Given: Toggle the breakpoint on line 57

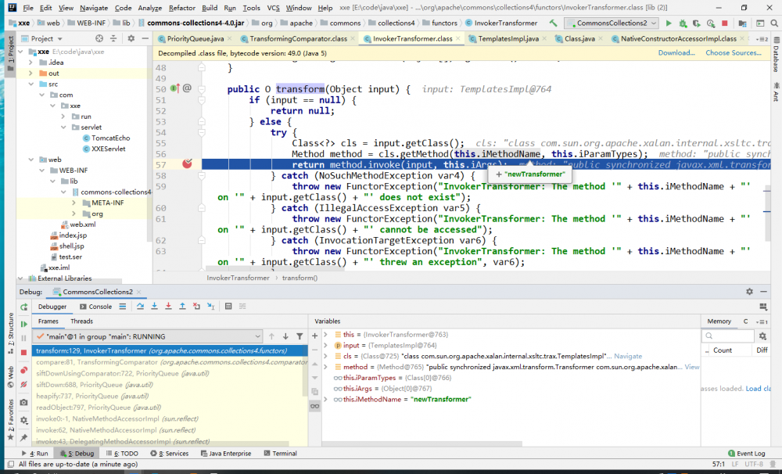Looking at the screenshot, I should pos(187,163).
